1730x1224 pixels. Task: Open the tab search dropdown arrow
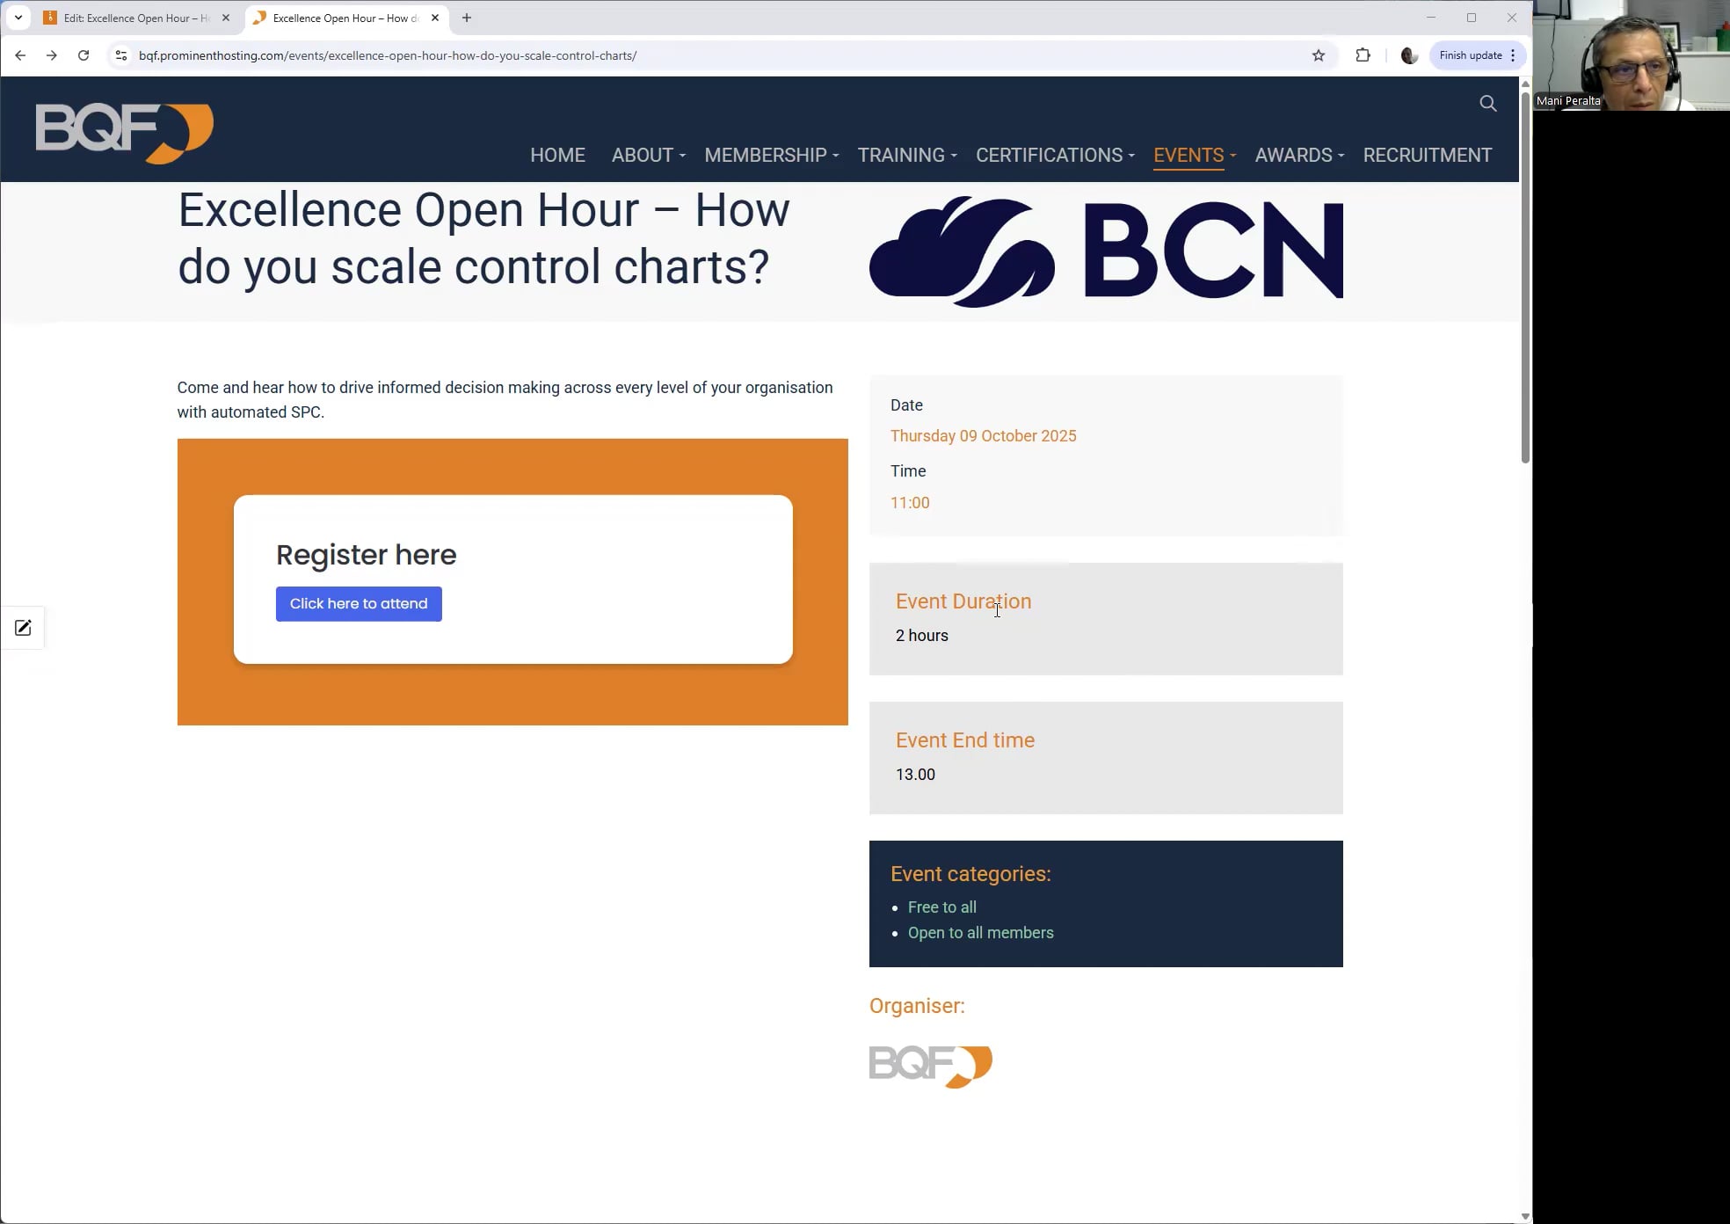18,18
